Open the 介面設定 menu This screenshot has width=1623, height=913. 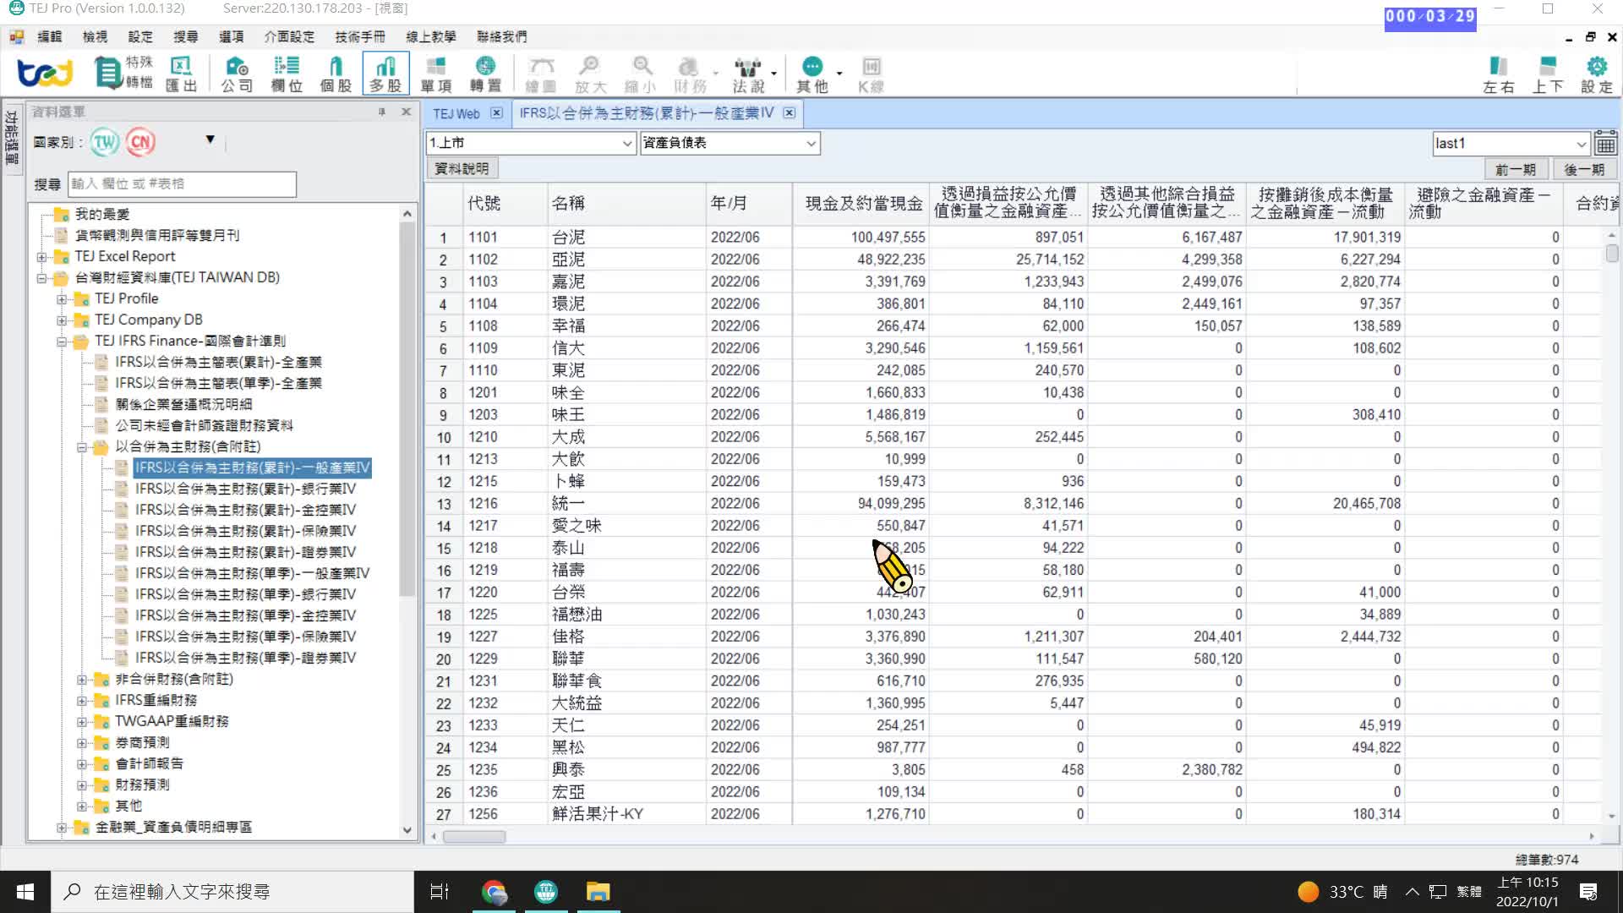pos(289,36)
